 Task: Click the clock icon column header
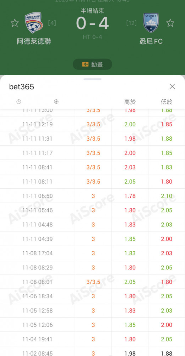[19, 102]
